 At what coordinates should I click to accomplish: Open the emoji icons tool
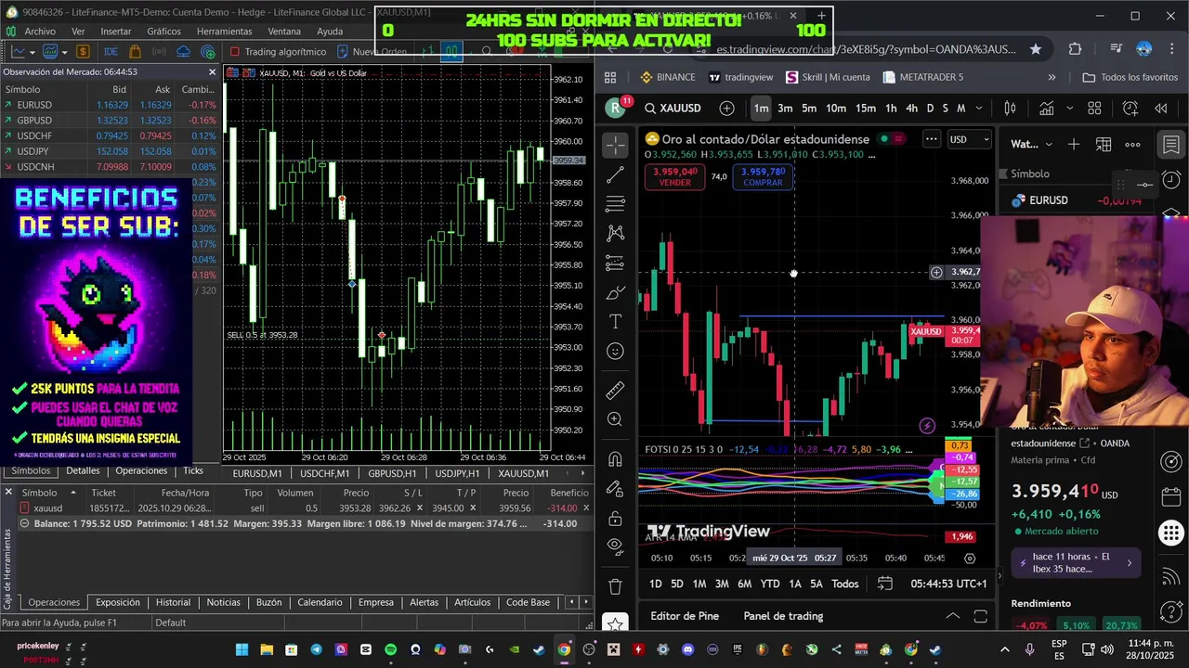tap(615, 351)
